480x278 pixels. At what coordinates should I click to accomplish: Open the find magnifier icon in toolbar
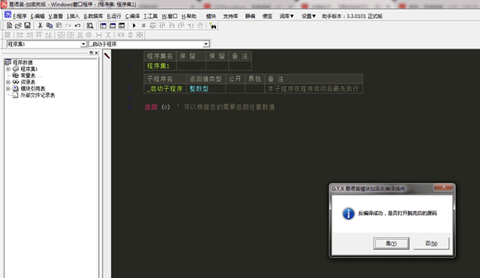click(90, 25)
